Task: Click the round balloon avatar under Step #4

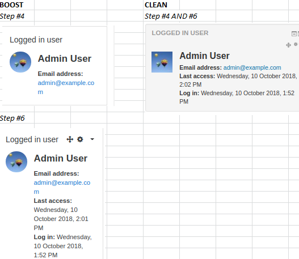Action: pos(20,62)
